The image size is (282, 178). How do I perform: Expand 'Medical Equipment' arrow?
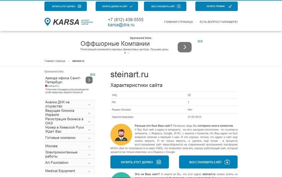tap(89, 171)
